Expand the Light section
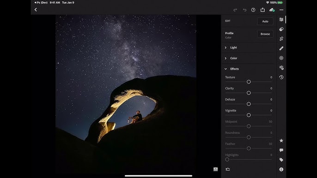This screenshot has width=317, height=178. click(249, 47)
